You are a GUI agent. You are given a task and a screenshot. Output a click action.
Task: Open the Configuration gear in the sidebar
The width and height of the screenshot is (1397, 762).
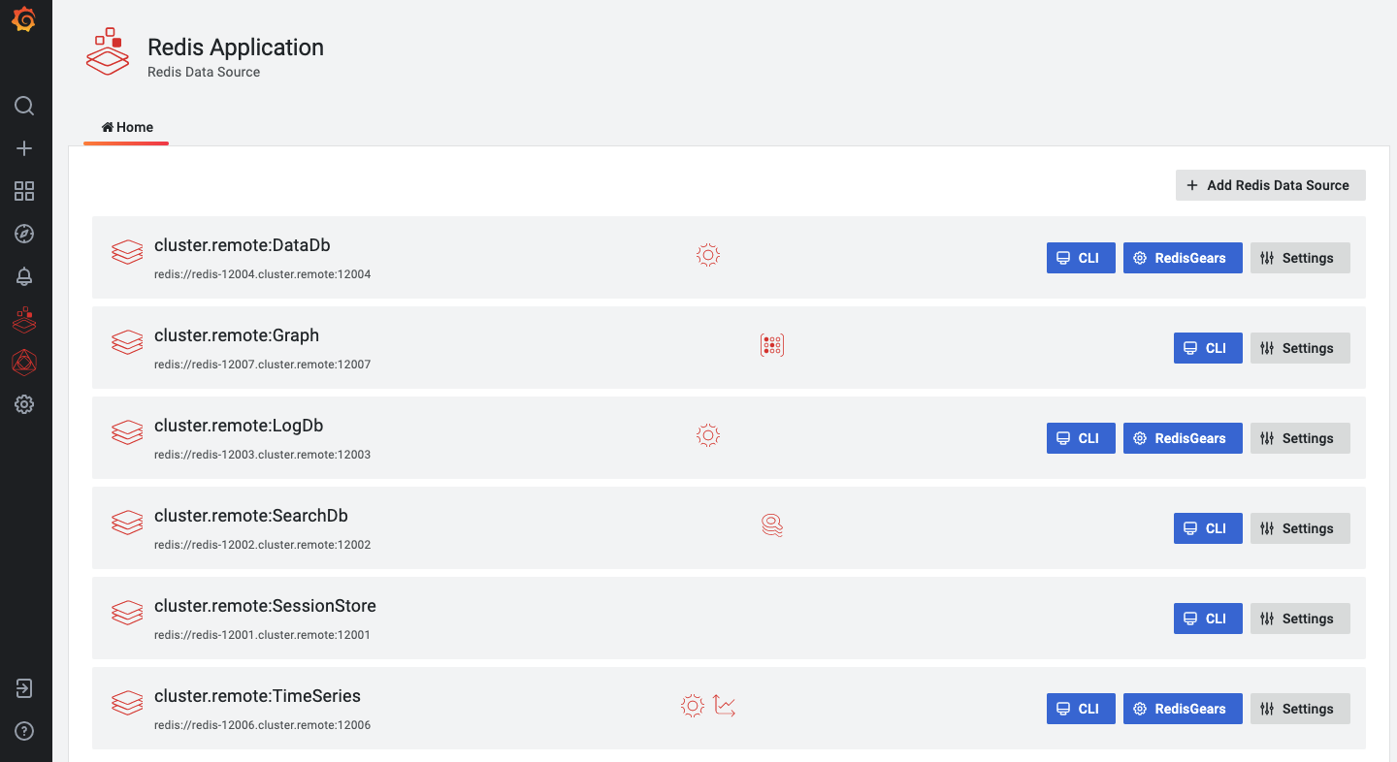[24, 404]
